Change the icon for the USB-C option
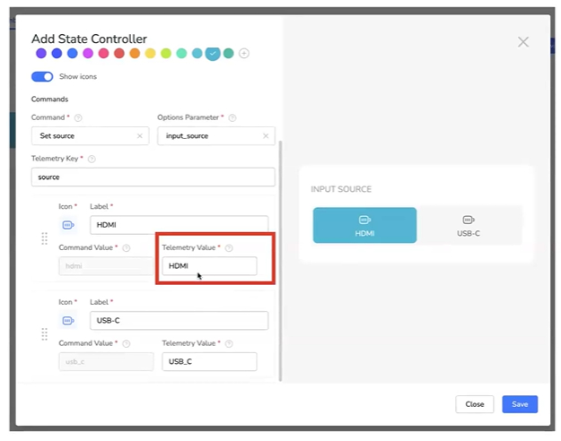Image resolution: width=561 pixels, height=441 pixels. tap(68, 321)
